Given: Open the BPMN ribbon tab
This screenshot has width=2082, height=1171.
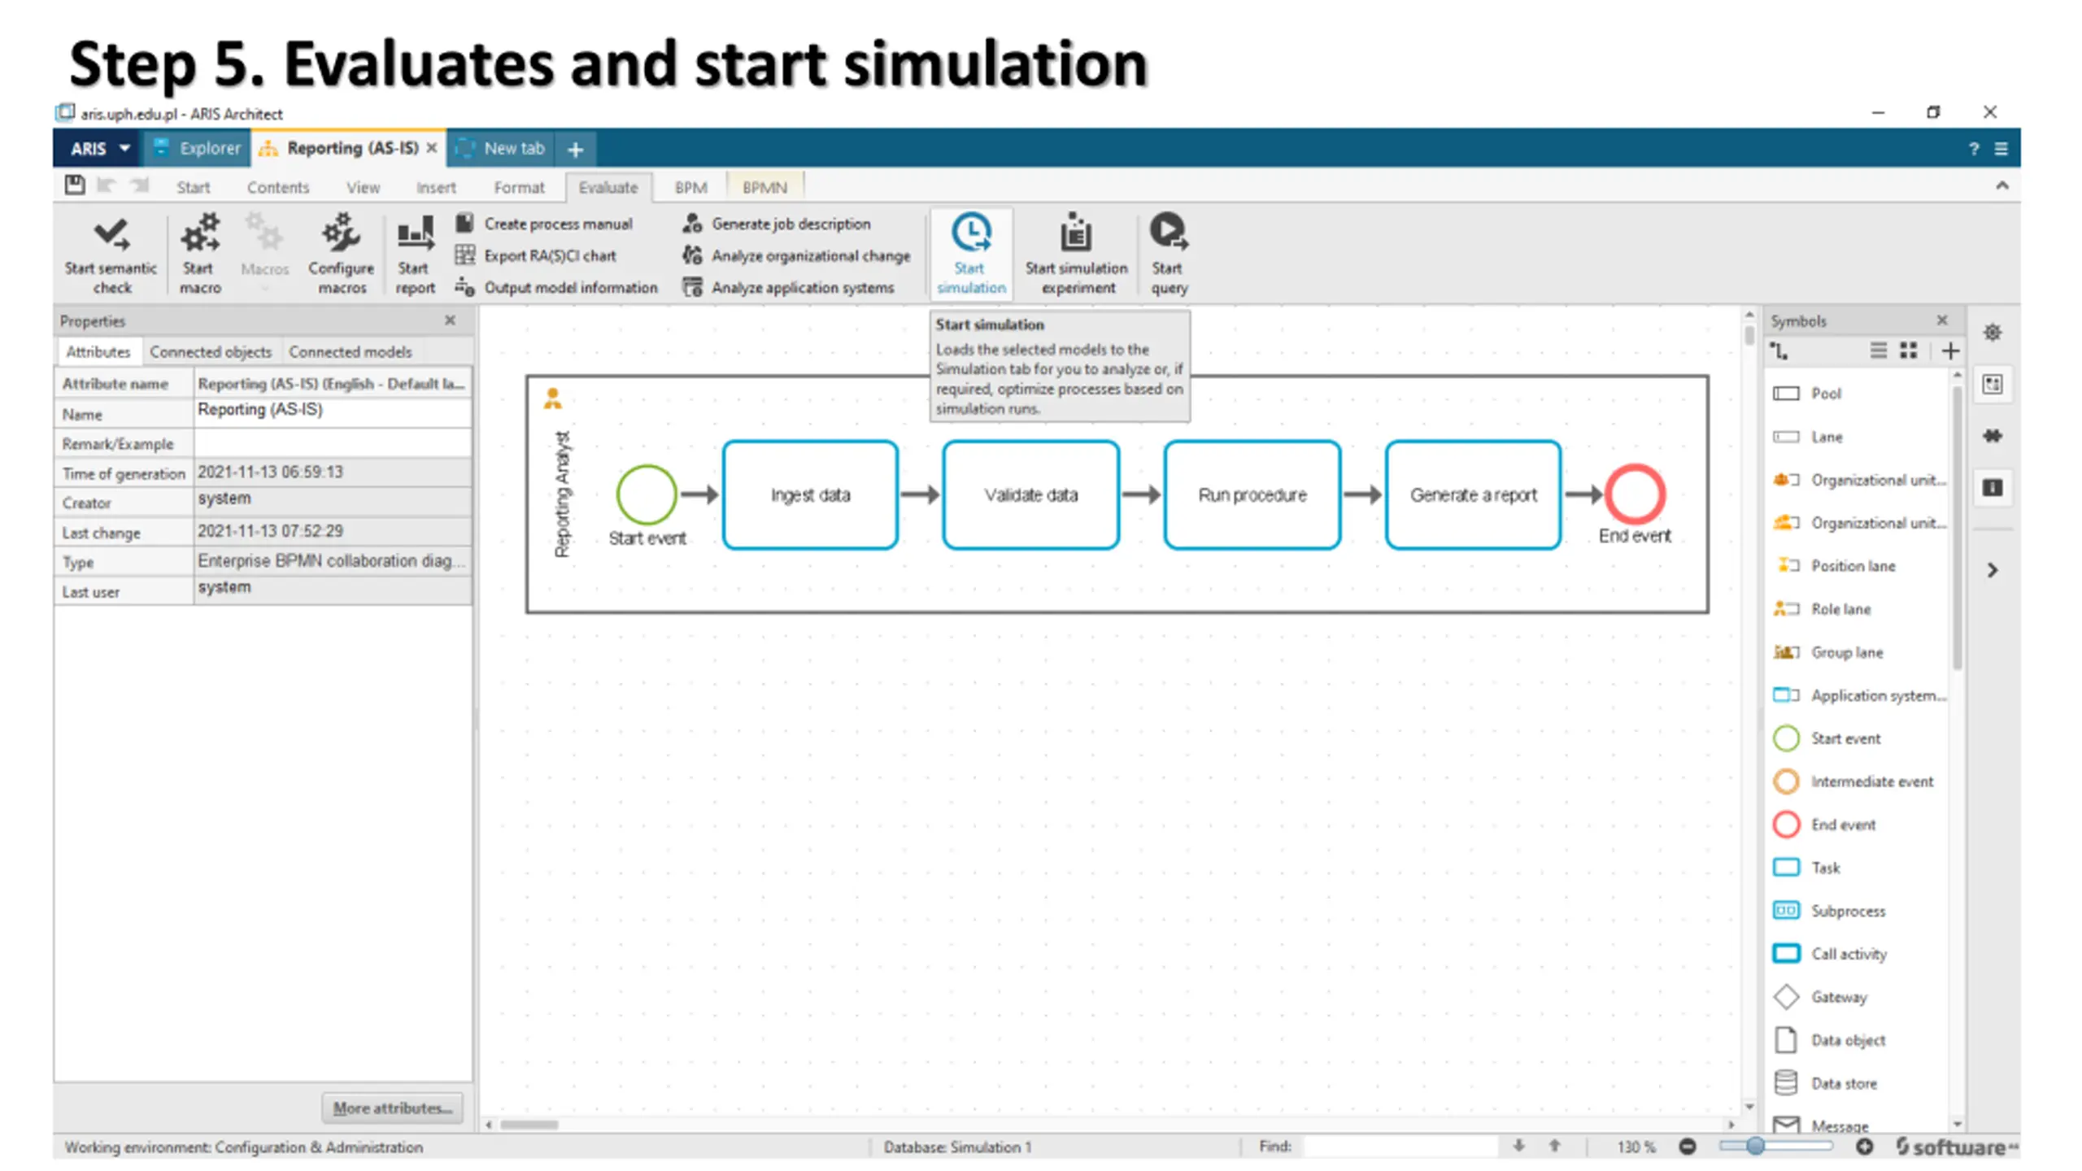Looking at the screenshot, I should coord(764,188).
